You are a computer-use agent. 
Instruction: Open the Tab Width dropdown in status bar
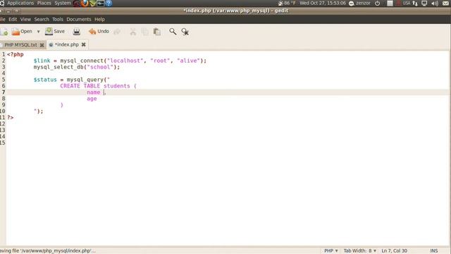[360, 251]
